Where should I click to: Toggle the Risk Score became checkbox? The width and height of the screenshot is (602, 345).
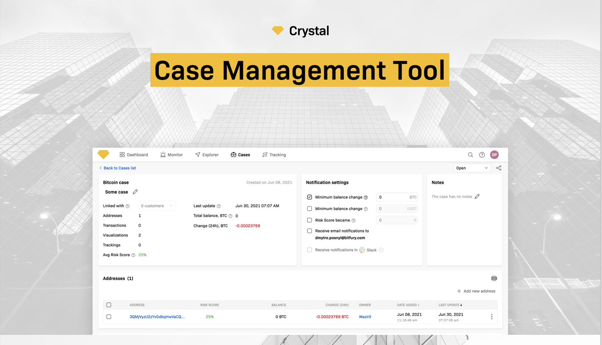point(309,220)
